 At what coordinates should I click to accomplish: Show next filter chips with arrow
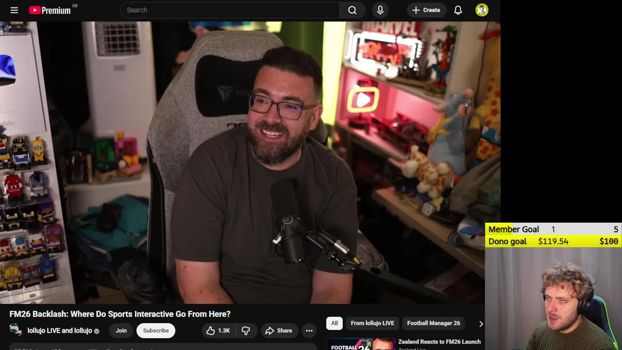[x=481, y=323]
